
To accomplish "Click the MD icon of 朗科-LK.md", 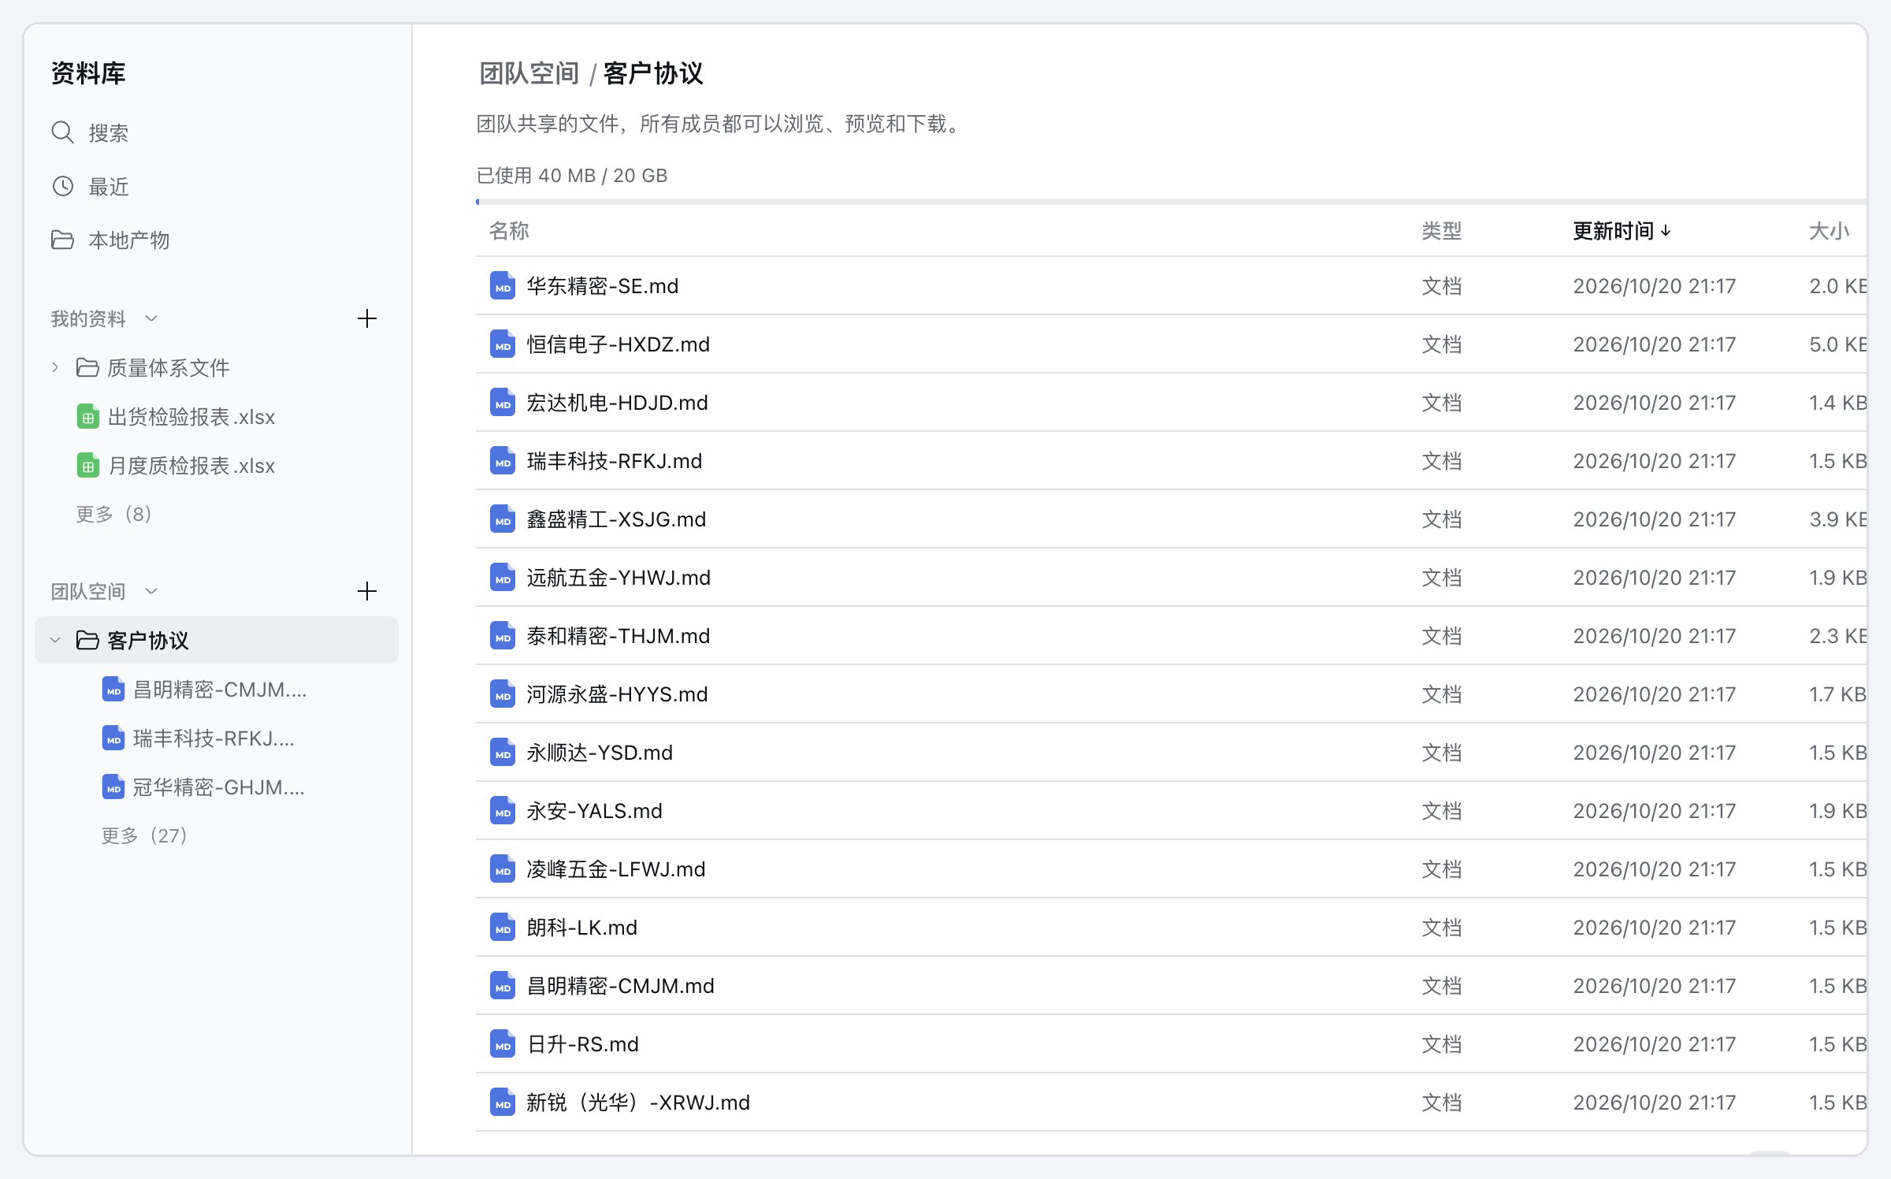I will [x=503, y=927].
